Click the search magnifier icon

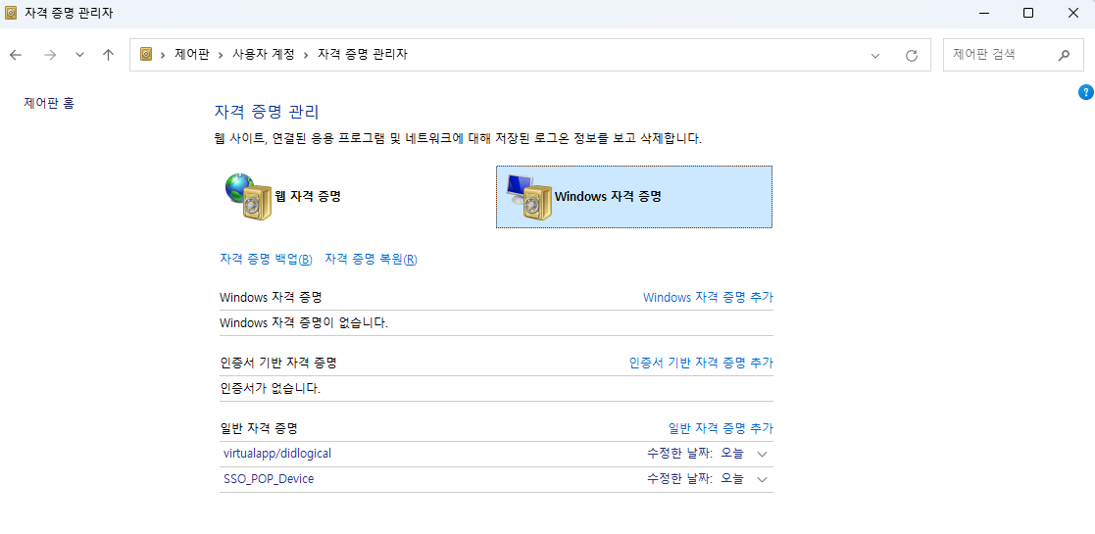1065,55
